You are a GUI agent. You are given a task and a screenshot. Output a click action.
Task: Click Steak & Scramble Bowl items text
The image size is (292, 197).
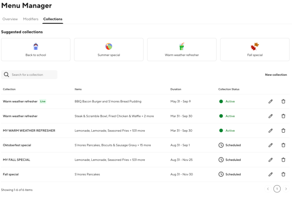click(114, 116)
